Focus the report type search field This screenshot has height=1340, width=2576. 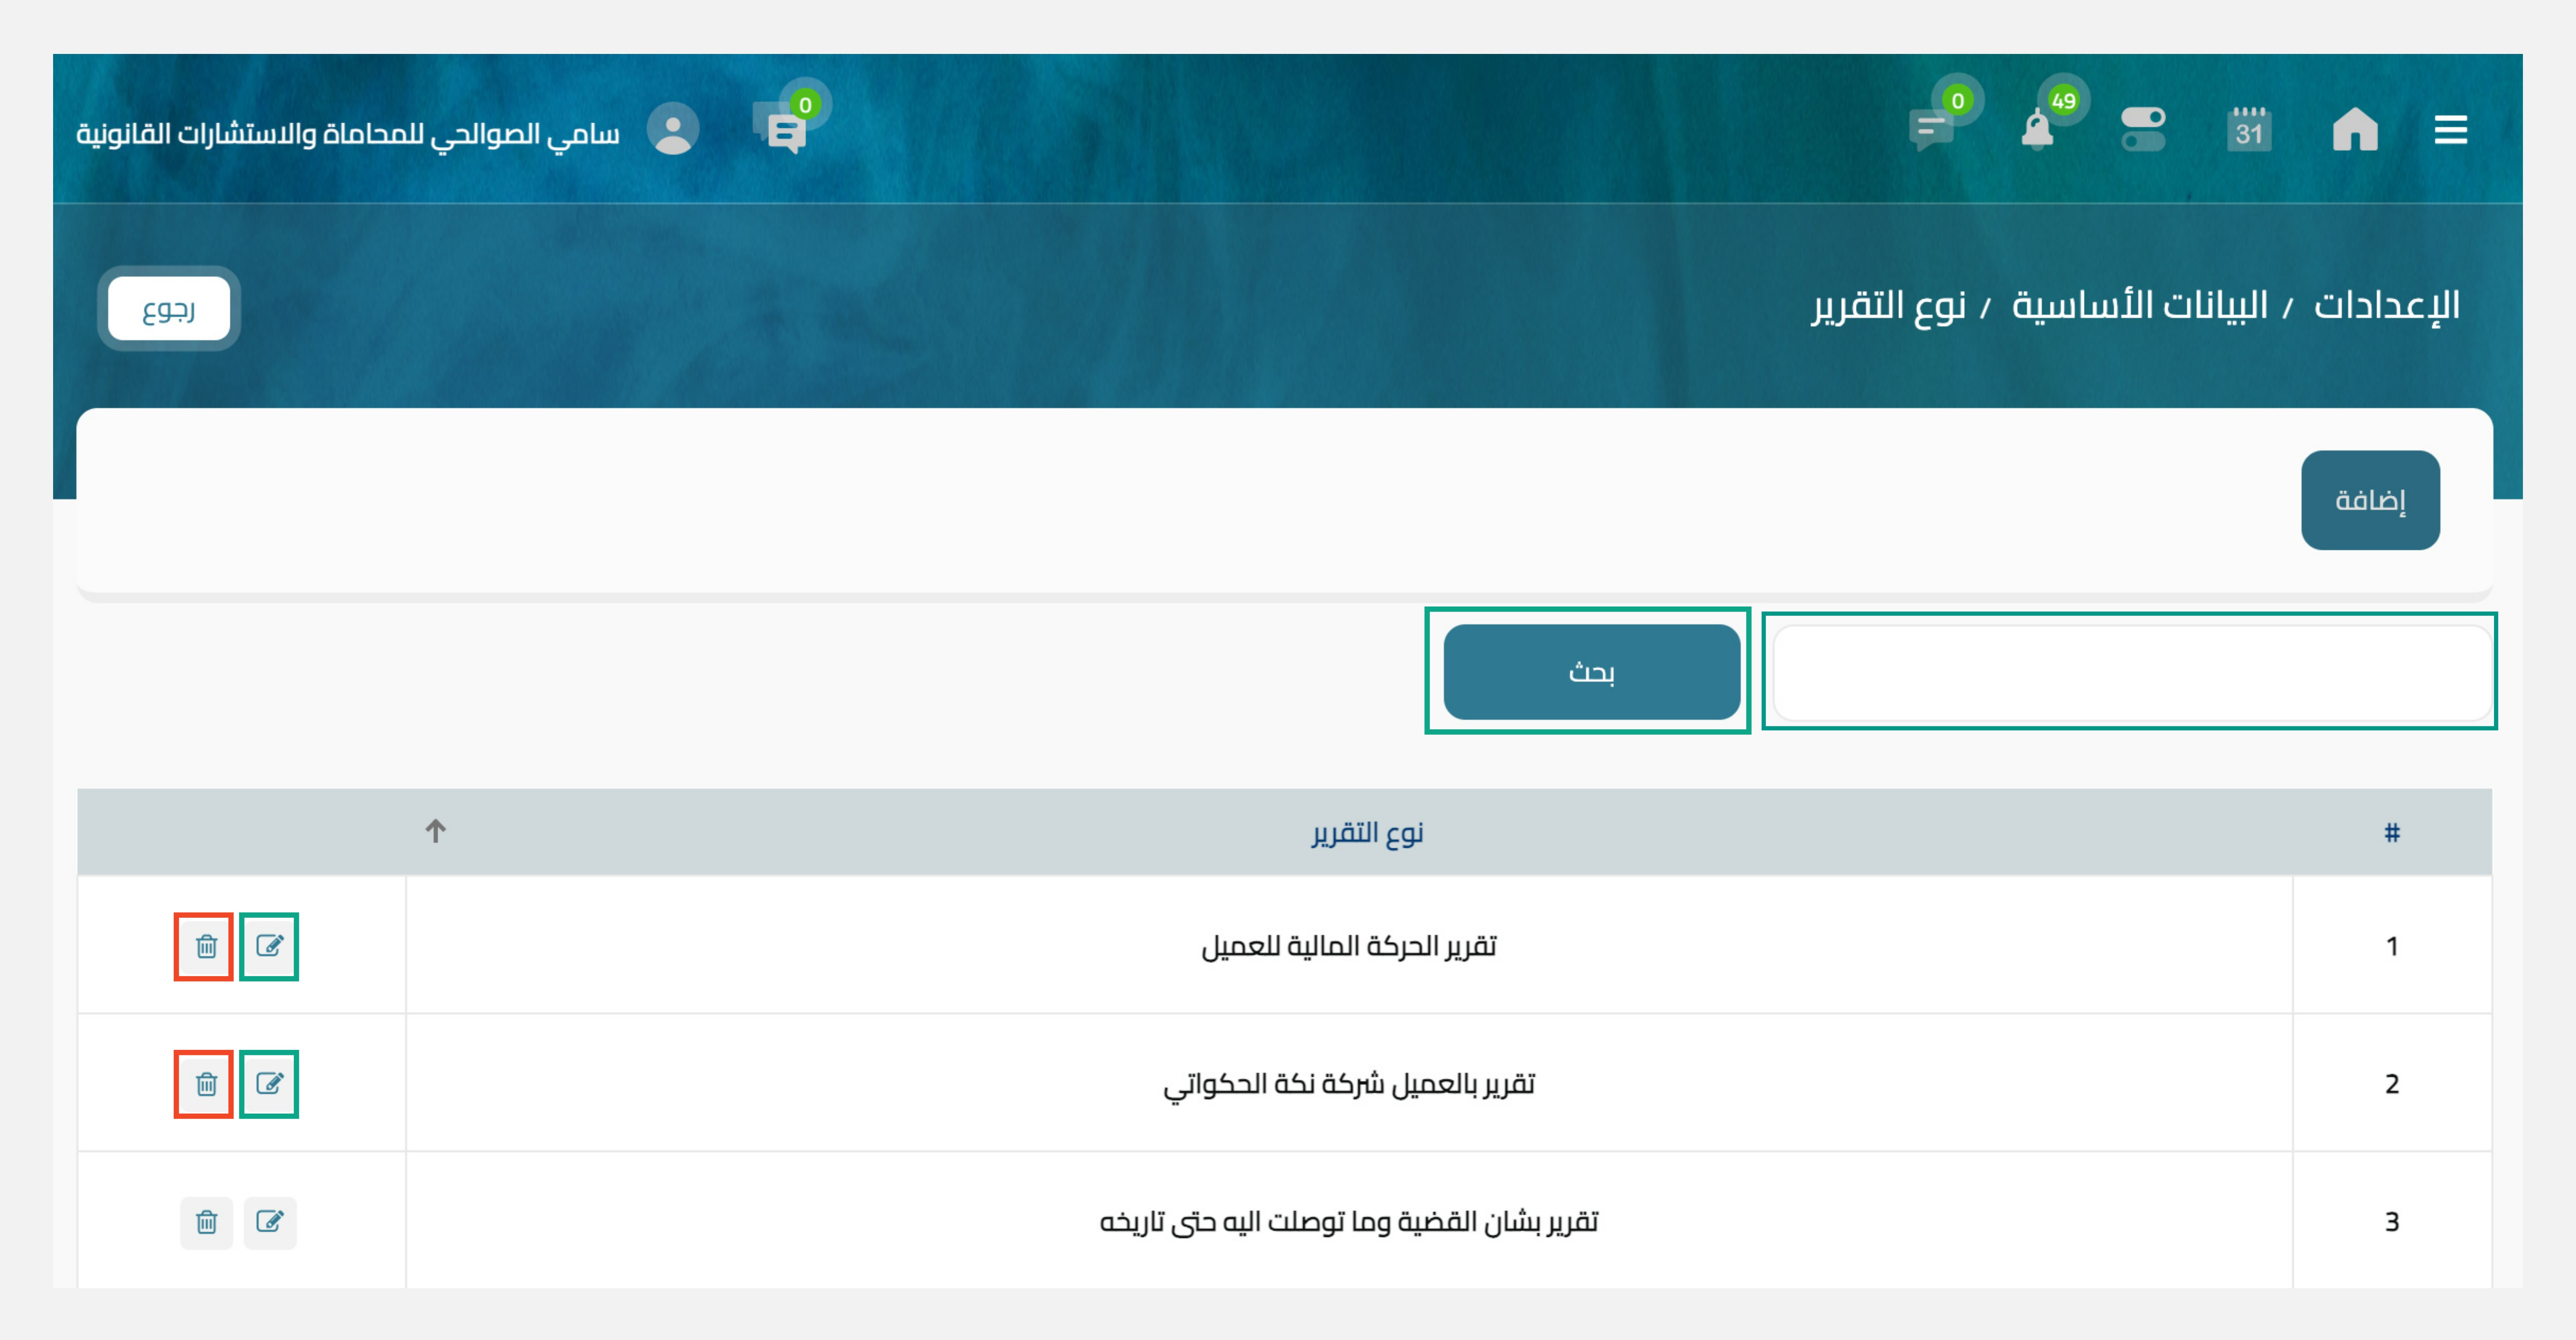[2130, 672]
